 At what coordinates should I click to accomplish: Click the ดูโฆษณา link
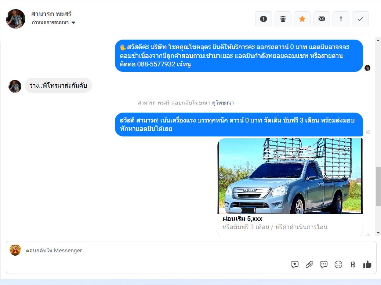coord(223,103)
